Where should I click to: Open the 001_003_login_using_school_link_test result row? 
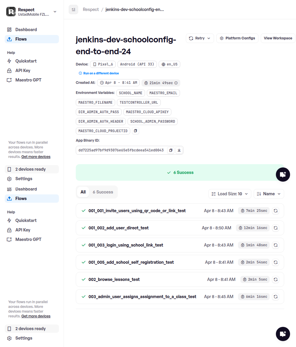pos(126,245)
